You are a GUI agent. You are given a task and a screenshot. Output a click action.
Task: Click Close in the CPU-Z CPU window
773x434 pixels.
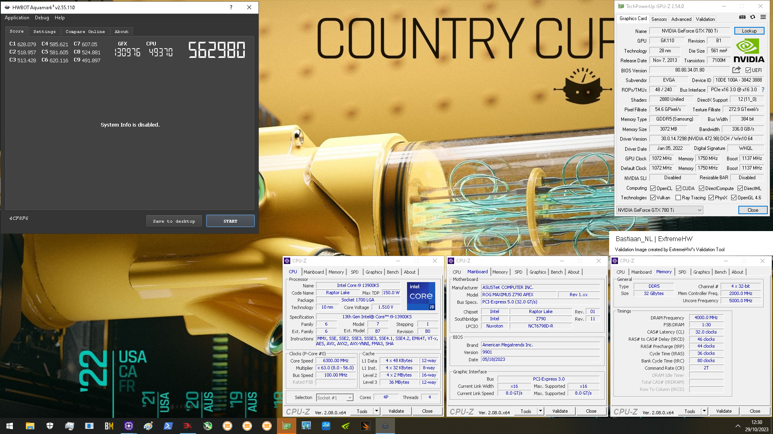(x=427, y=411)
